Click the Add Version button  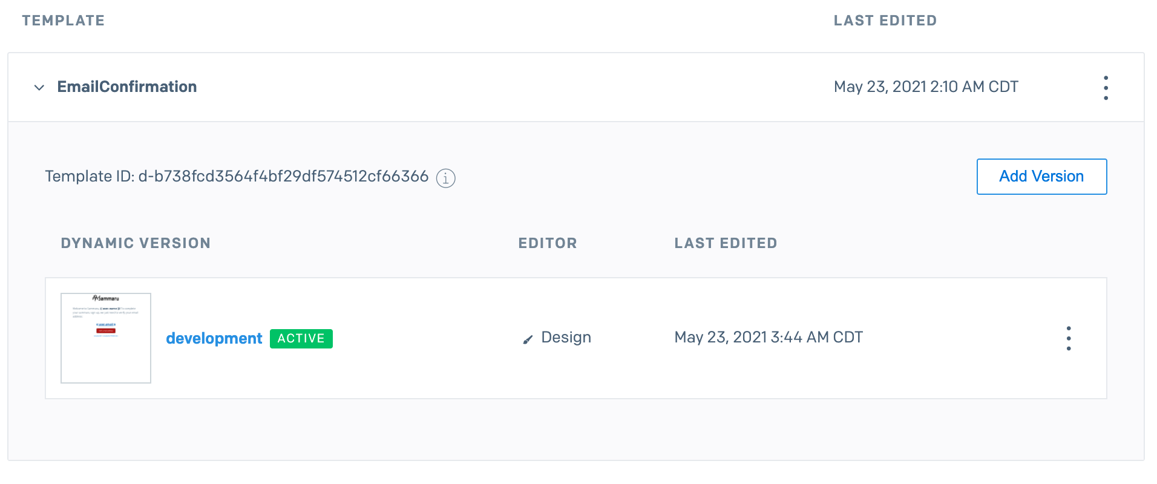1041,177
